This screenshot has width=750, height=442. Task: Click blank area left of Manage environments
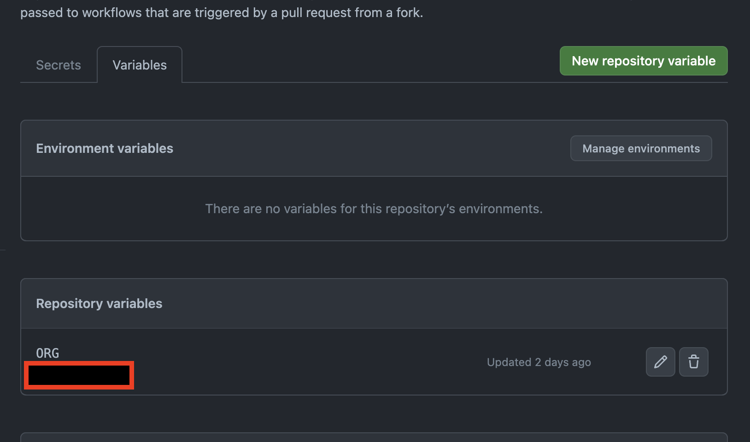369,148
